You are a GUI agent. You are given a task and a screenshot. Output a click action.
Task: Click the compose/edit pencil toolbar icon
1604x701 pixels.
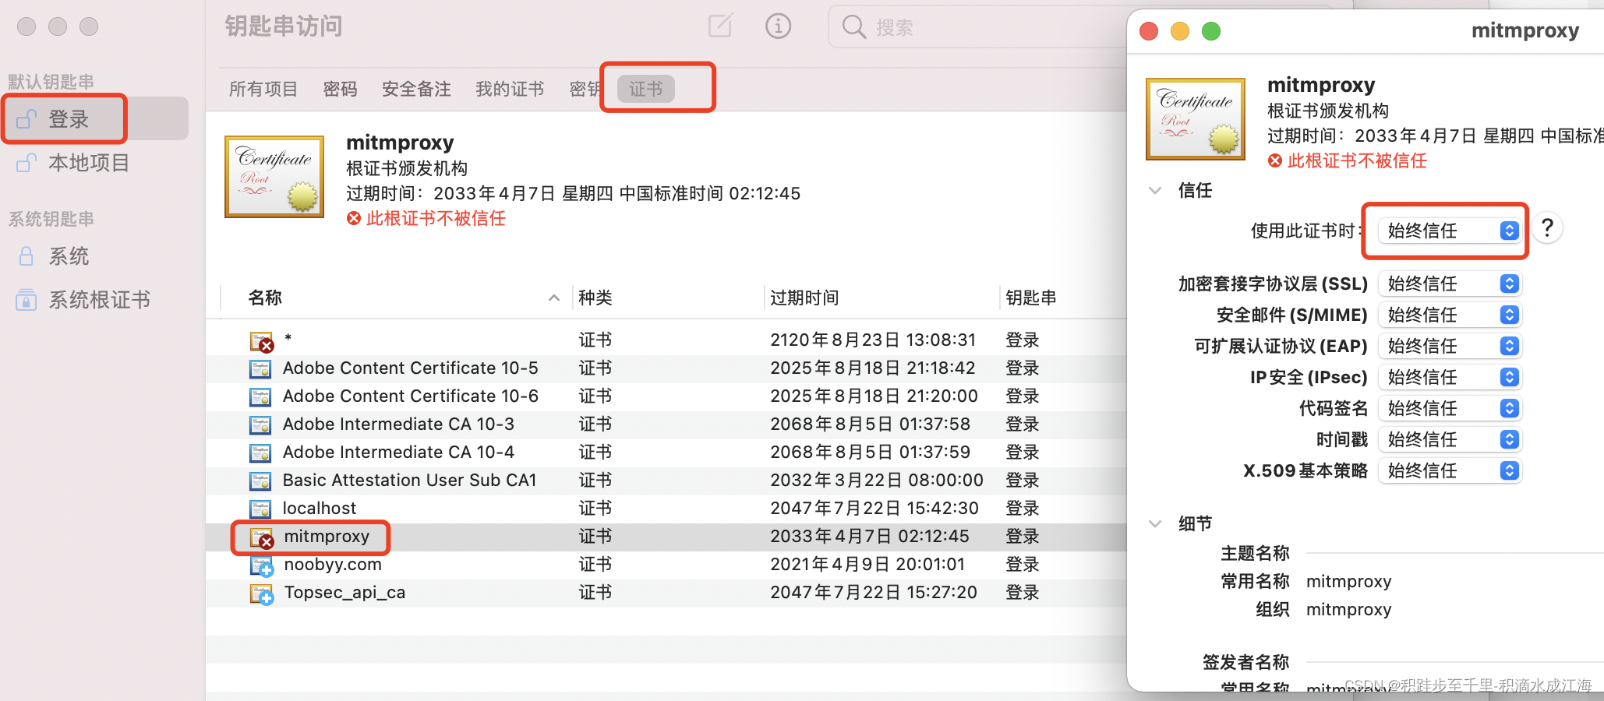pyautogui.click(x=719, y=26)
